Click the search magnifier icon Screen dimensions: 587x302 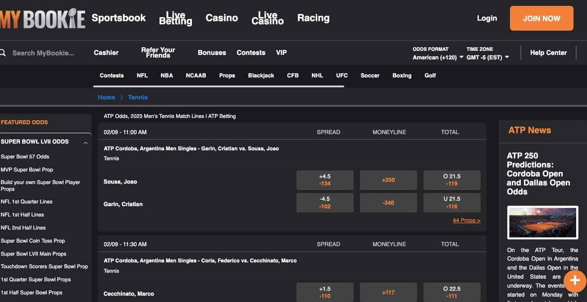click(x=3, y=53)
